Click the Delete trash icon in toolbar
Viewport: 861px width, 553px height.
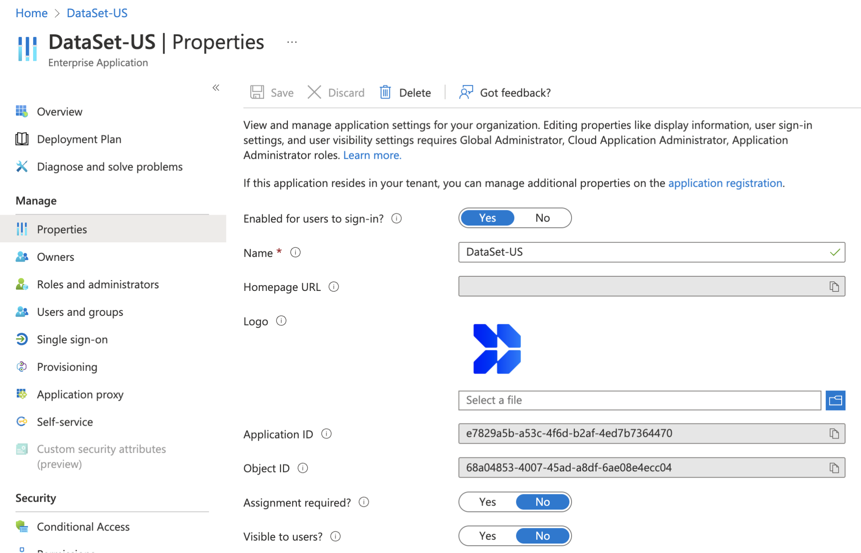(385, 93)
